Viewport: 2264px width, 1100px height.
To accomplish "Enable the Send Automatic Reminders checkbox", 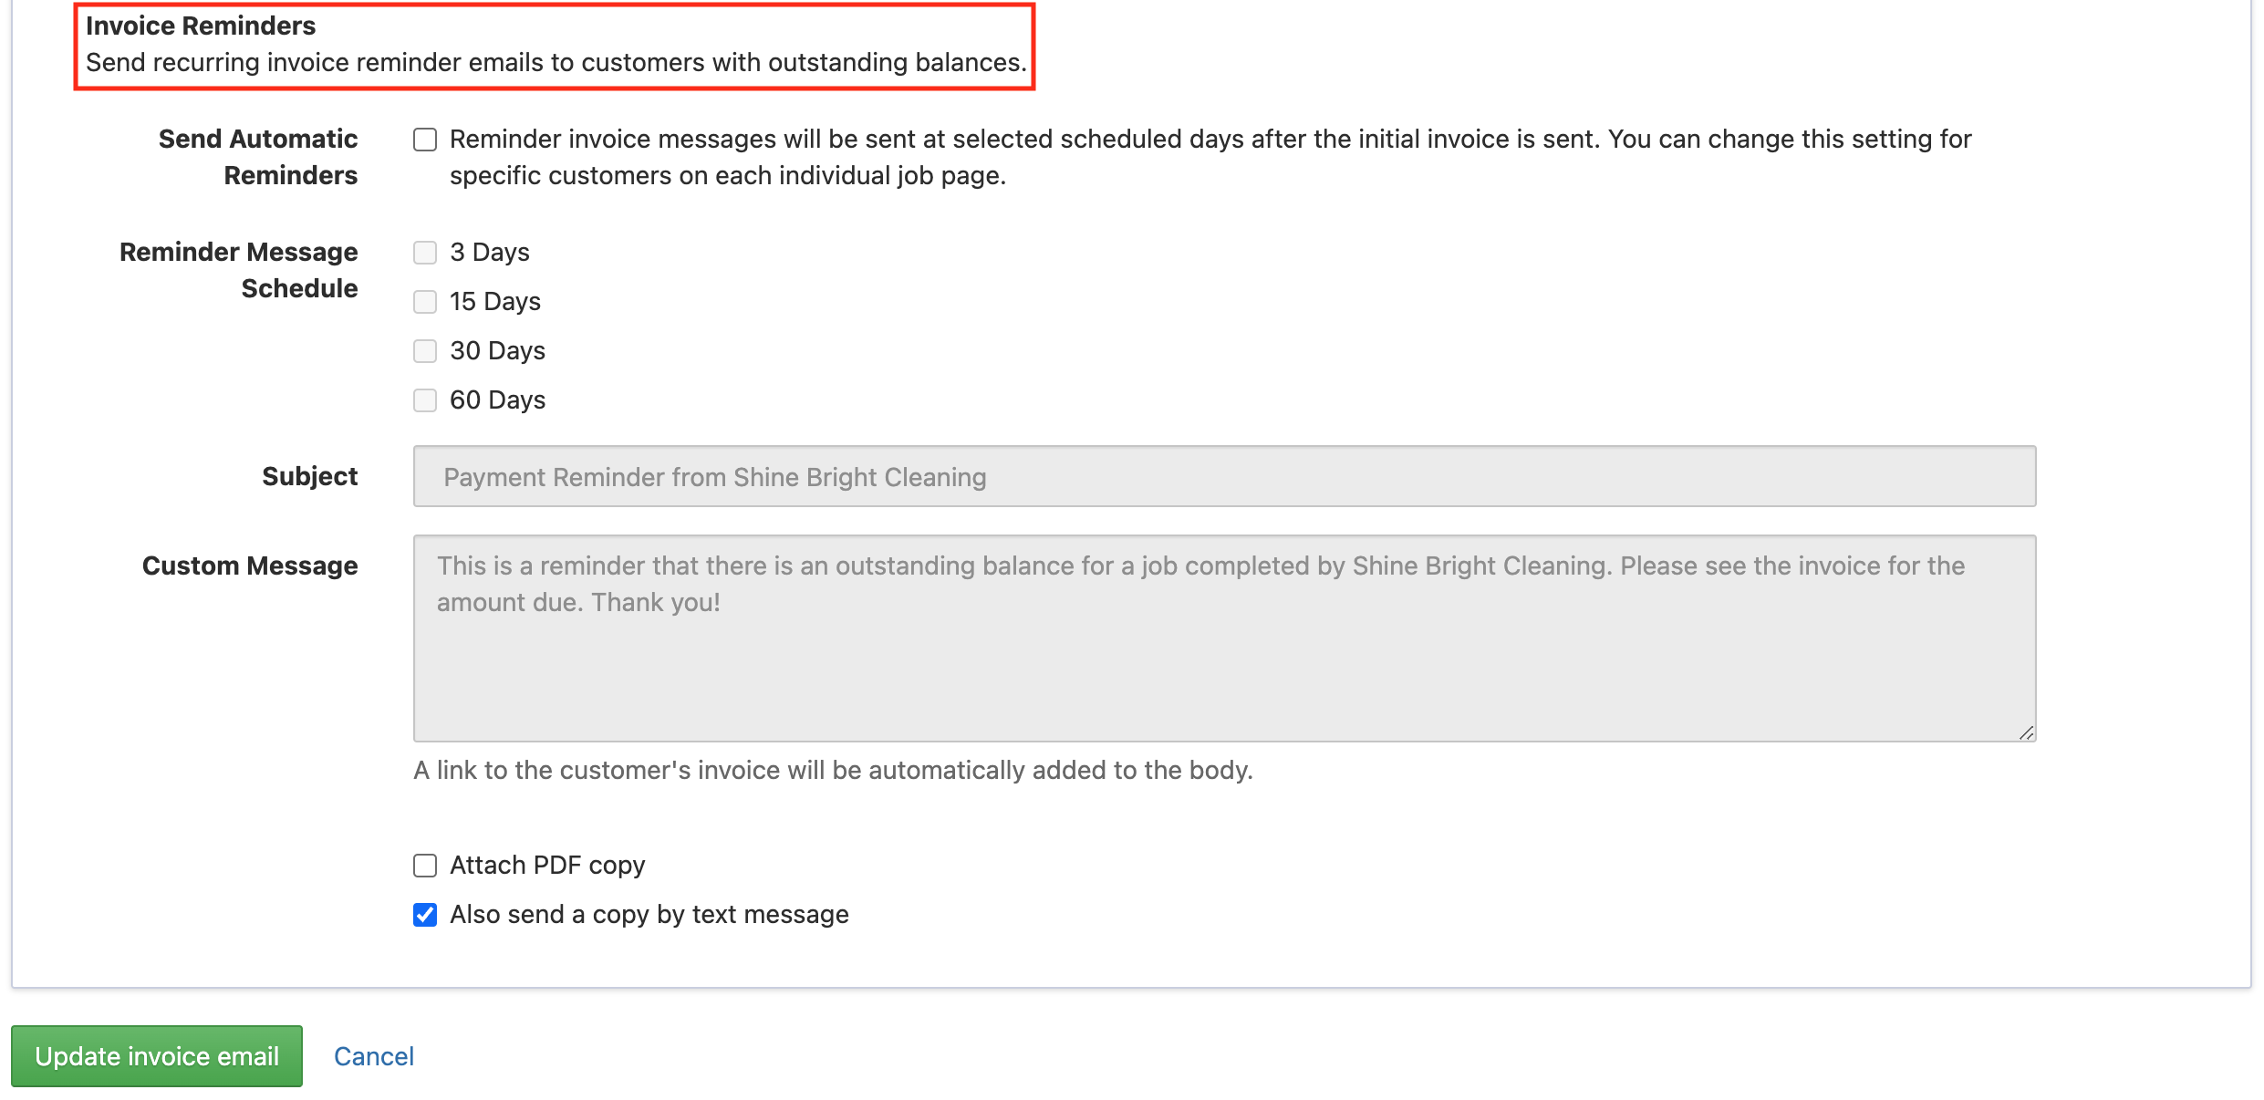I will (x=425, y=140).
